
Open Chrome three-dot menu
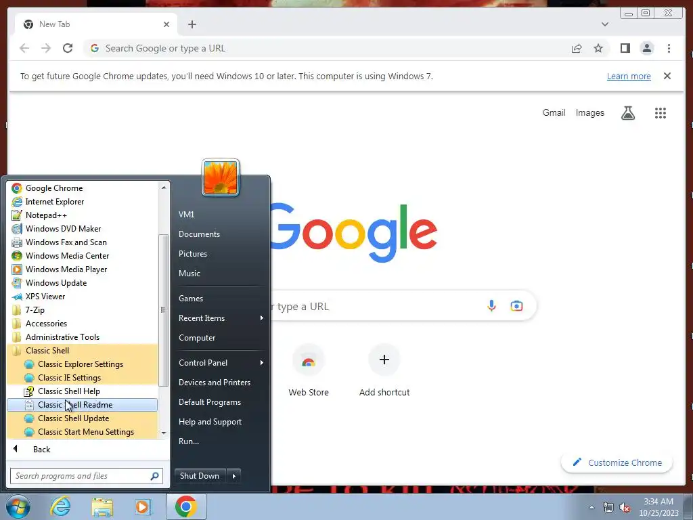click(x=669, y=48)
